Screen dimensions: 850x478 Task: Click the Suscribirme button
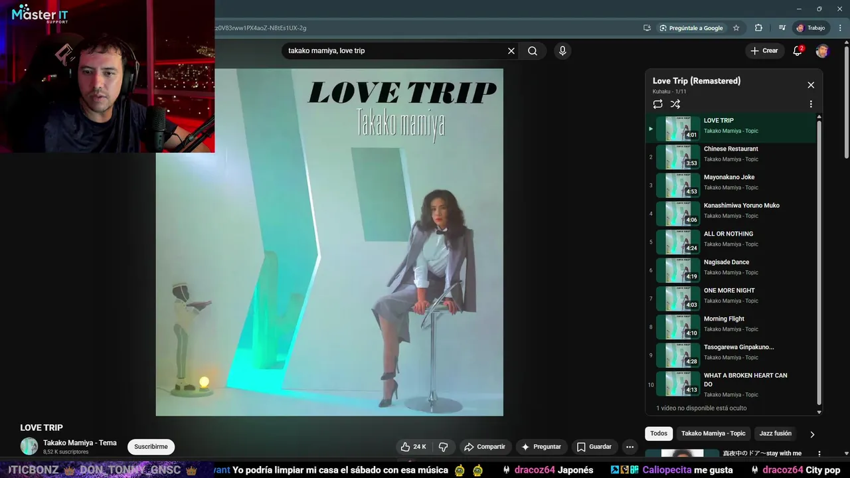(x=151, y=447)
